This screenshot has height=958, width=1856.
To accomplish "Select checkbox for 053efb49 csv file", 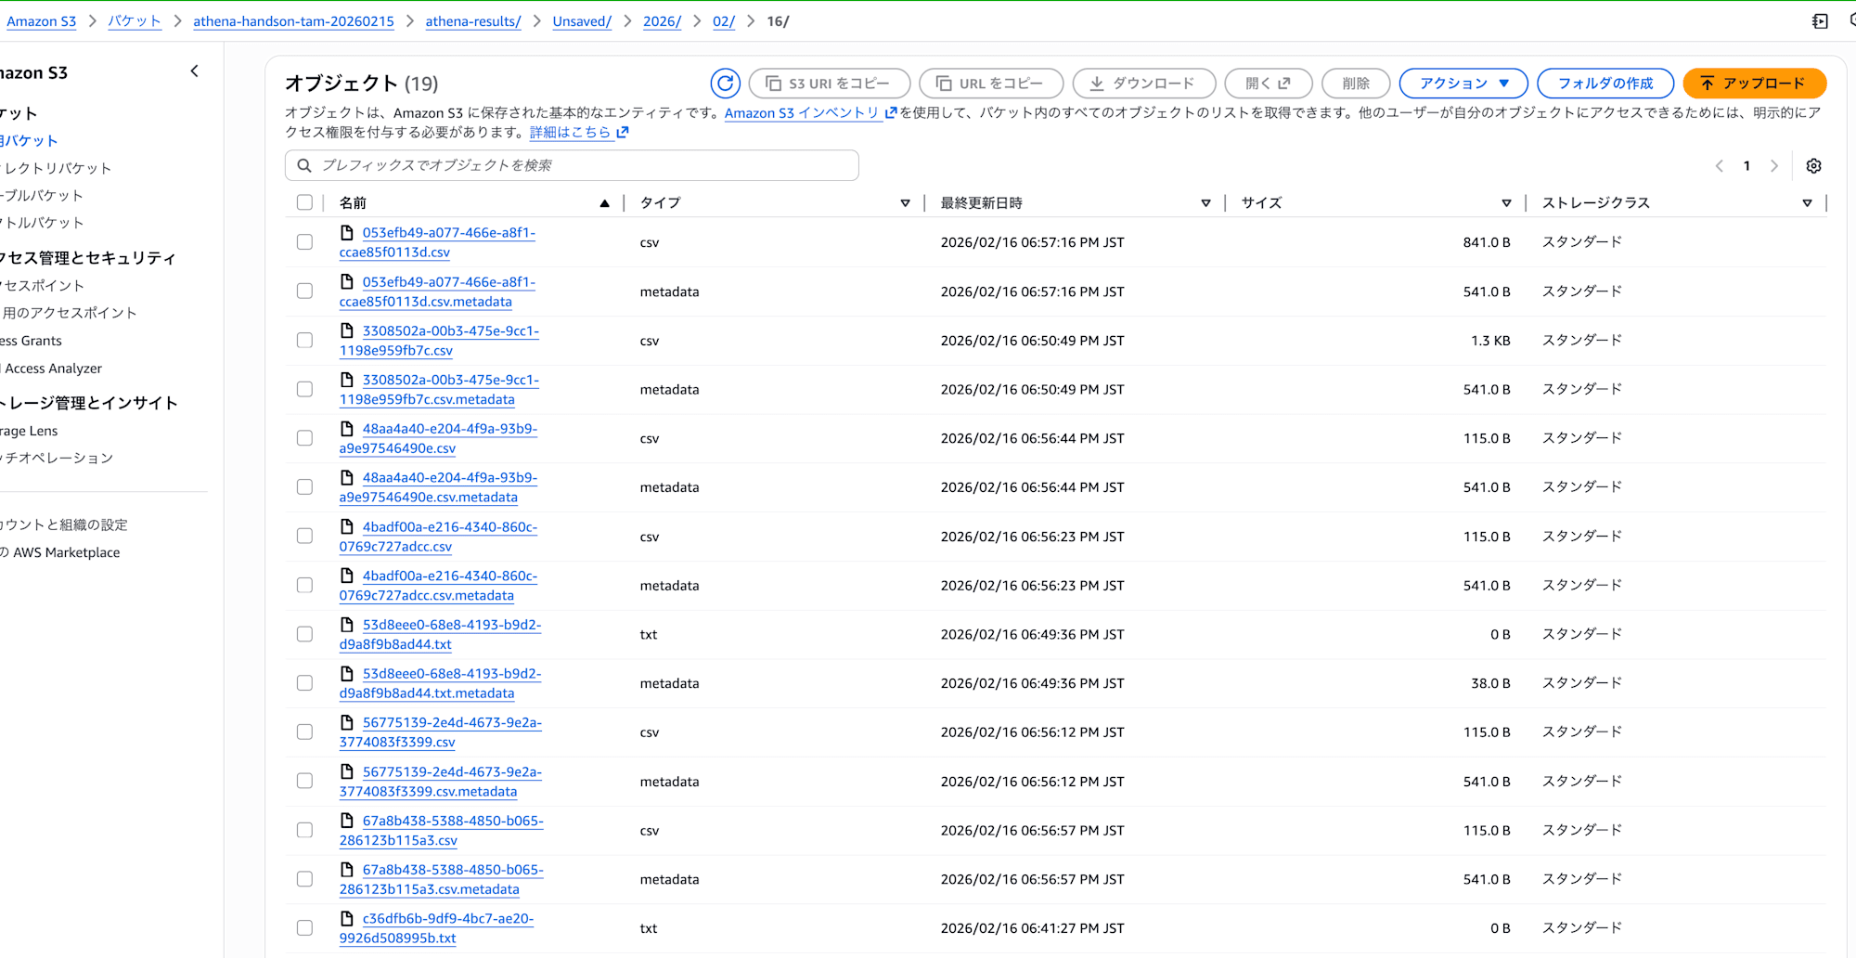I will click(304, 242).
